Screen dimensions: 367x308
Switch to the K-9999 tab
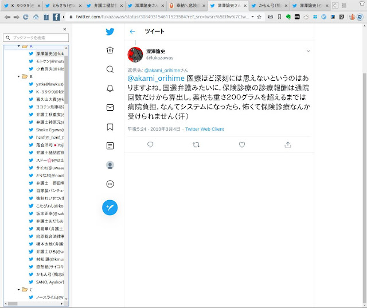click(x=22, y=6)
